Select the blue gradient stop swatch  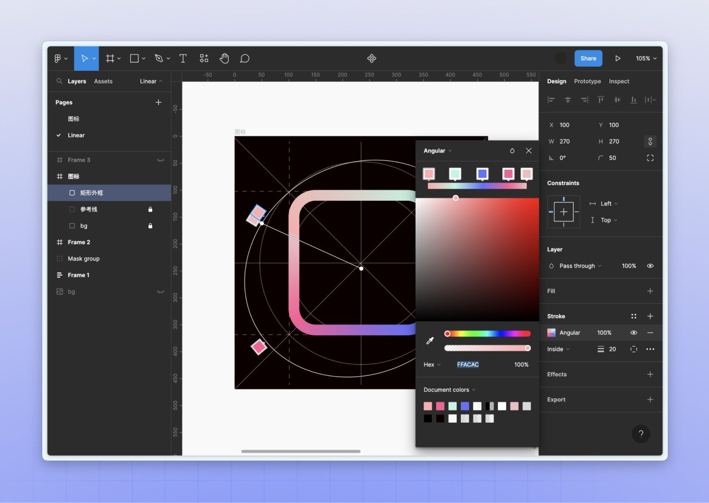pos(482,174)
